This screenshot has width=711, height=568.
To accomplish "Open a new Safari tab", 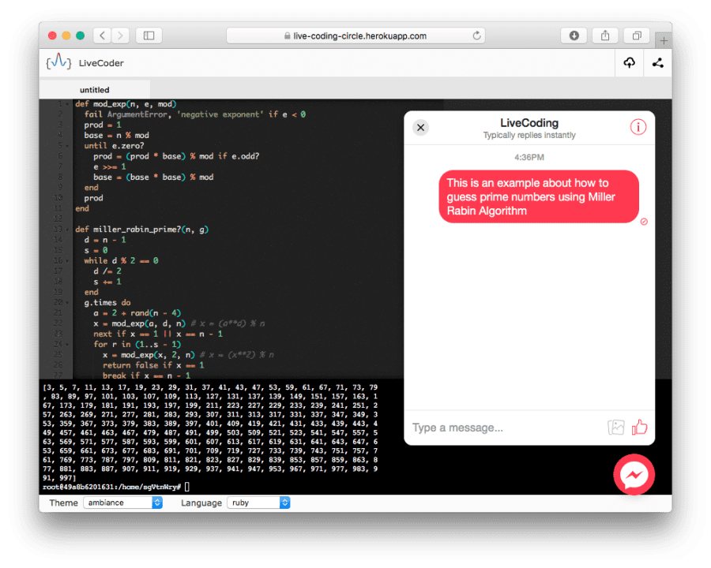I will [x=664, y=41].
